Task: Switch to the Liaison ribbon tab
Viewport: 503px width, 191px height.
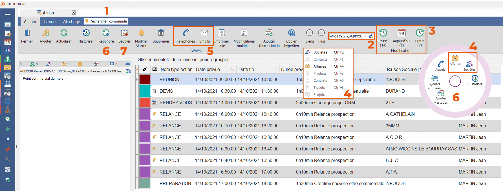Action: 50,22
